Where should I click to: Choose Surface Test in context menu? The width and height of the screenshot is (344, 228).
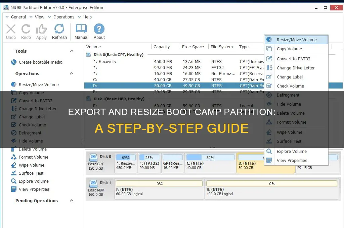coord(296,141)
